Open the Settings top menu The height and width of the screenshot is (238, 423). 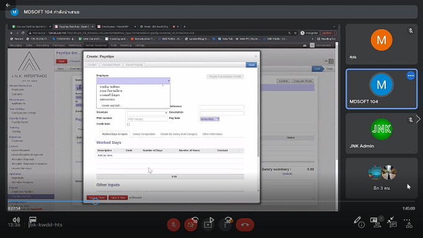pos(140,45)
